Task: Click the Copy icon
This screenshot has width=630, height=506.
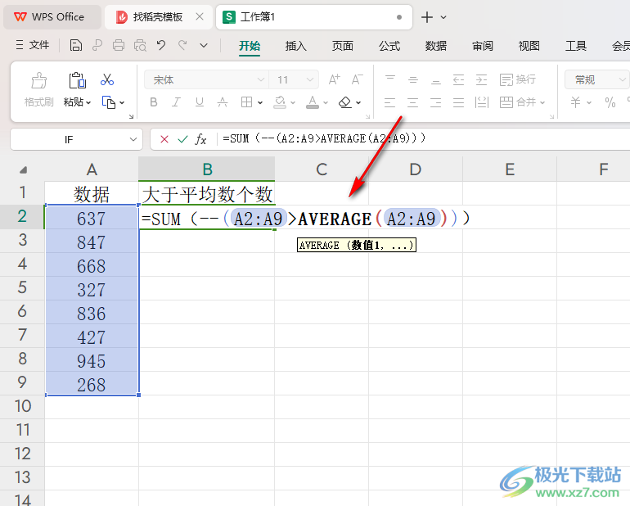Action: click(109, 102)
